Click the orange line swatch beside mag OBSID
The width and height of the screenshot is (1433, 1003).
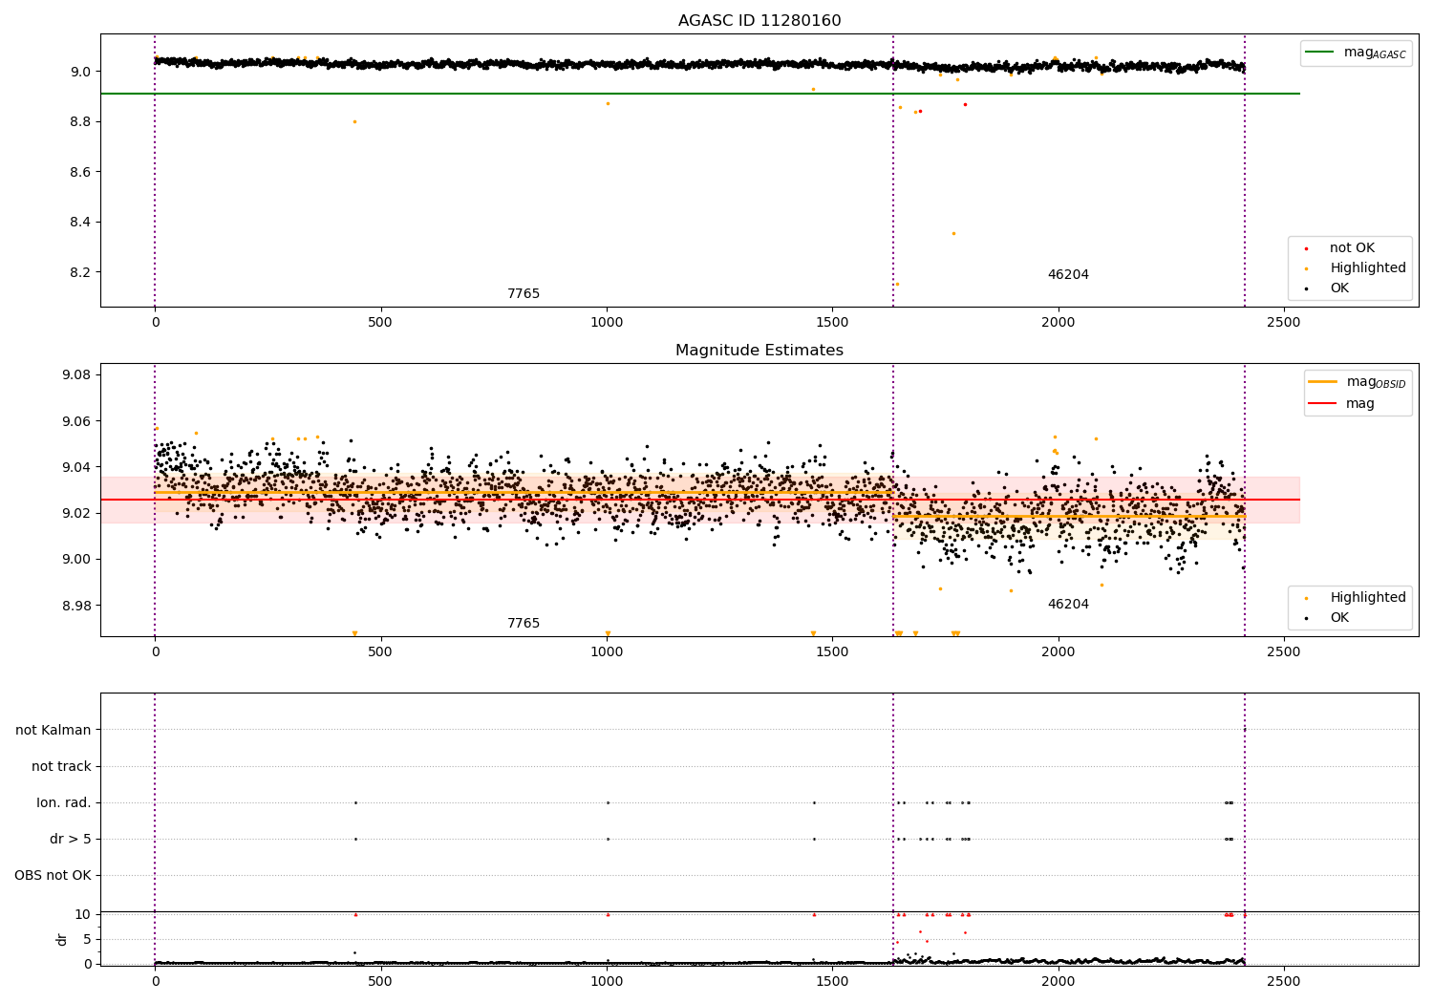coord(1323,382)
